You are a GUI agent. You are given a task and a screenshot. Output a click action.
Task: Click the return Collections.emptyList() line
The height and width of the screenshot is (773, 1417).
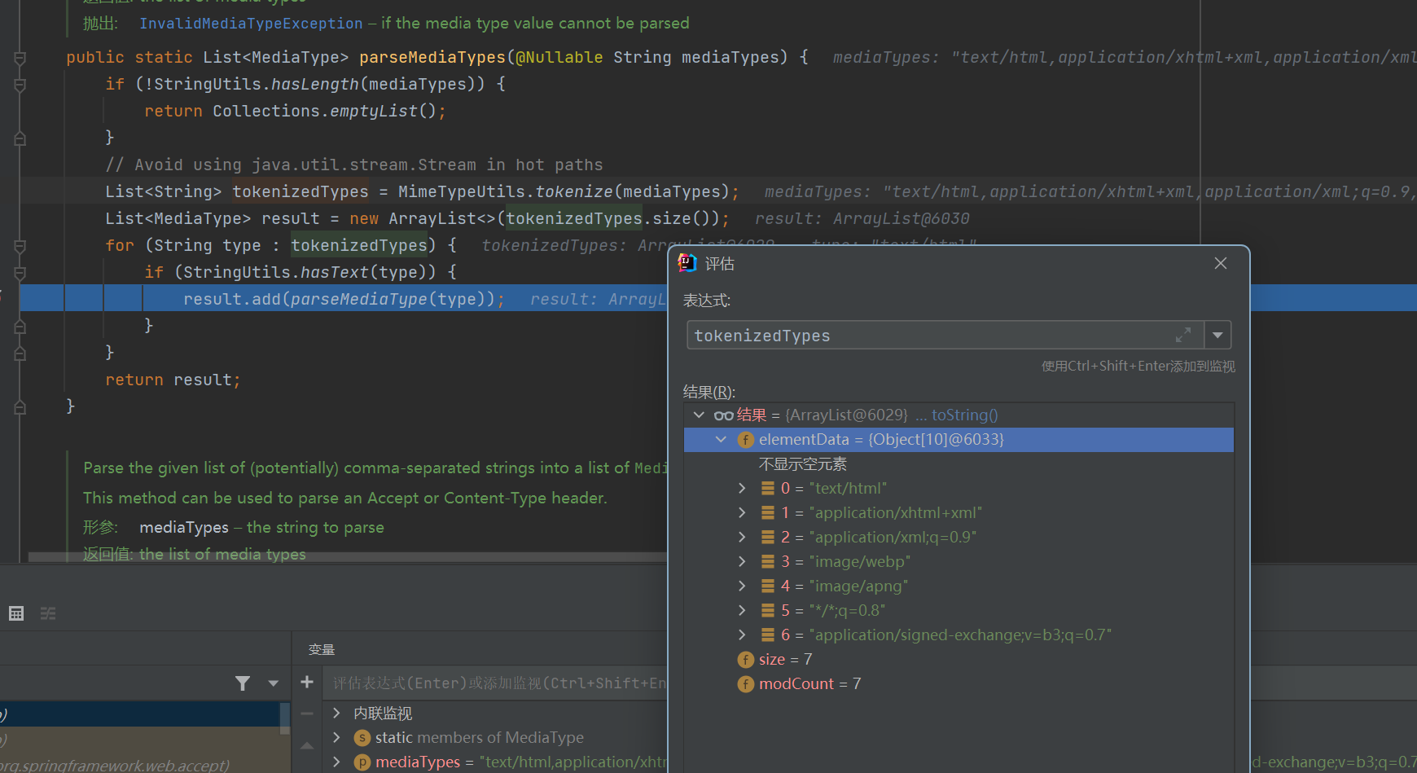[x=295, y=111]
